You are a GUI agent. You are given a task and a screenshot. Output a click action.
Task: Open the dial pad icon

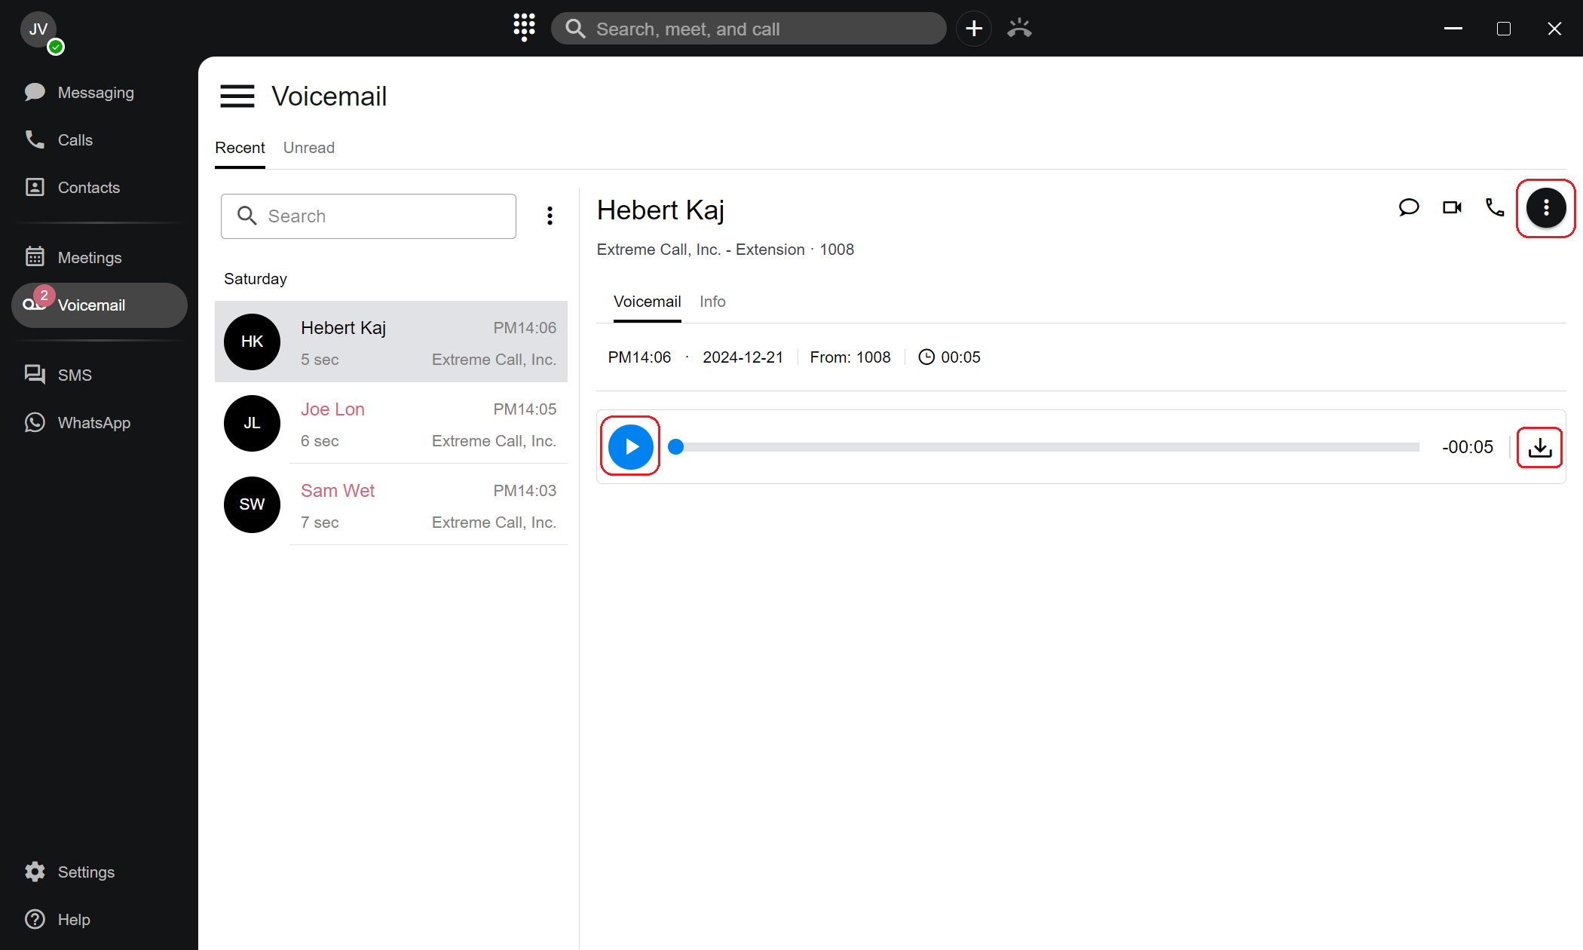(x=524, y=27)
